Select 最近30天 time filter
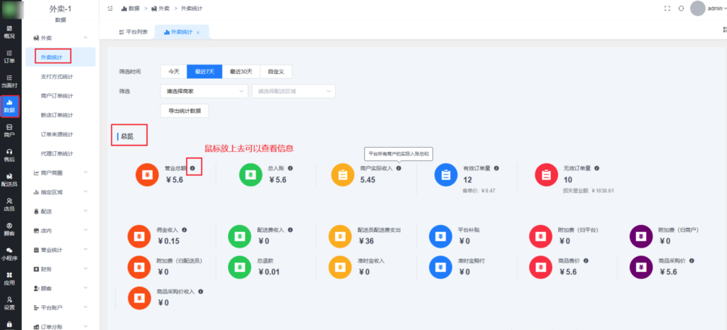The image size is (727, 330). (241, 72)
